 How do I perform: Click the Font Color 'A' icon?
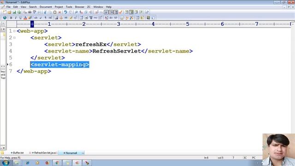click(x=25, y=18)
